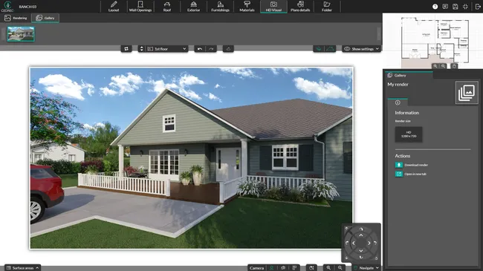Toggle the swap view arrows button
The image size is (483, 271).
(126, 49)
